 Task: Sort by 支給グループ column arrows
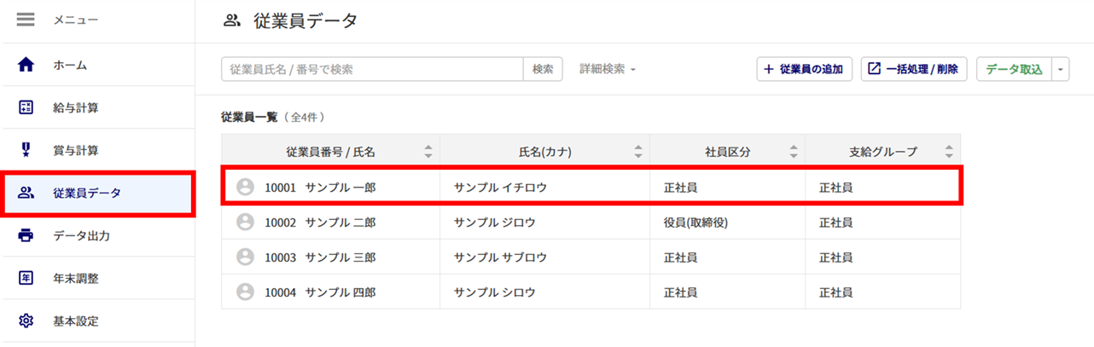[x=949, y=152]
